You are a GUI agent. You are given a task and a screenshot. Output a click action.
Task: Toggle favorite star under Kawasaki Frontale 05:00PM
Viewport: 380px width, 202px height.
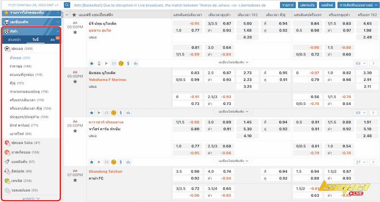click(75, 131)
